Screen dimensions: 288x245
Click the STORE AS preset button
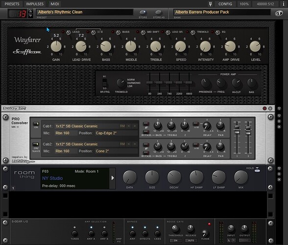click(159, 13)
